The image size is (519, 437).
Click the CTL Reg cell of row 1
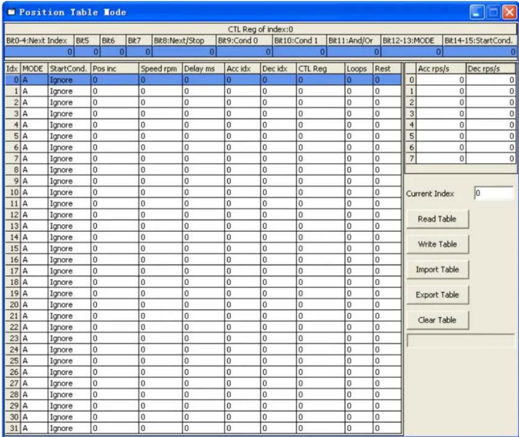321,91
